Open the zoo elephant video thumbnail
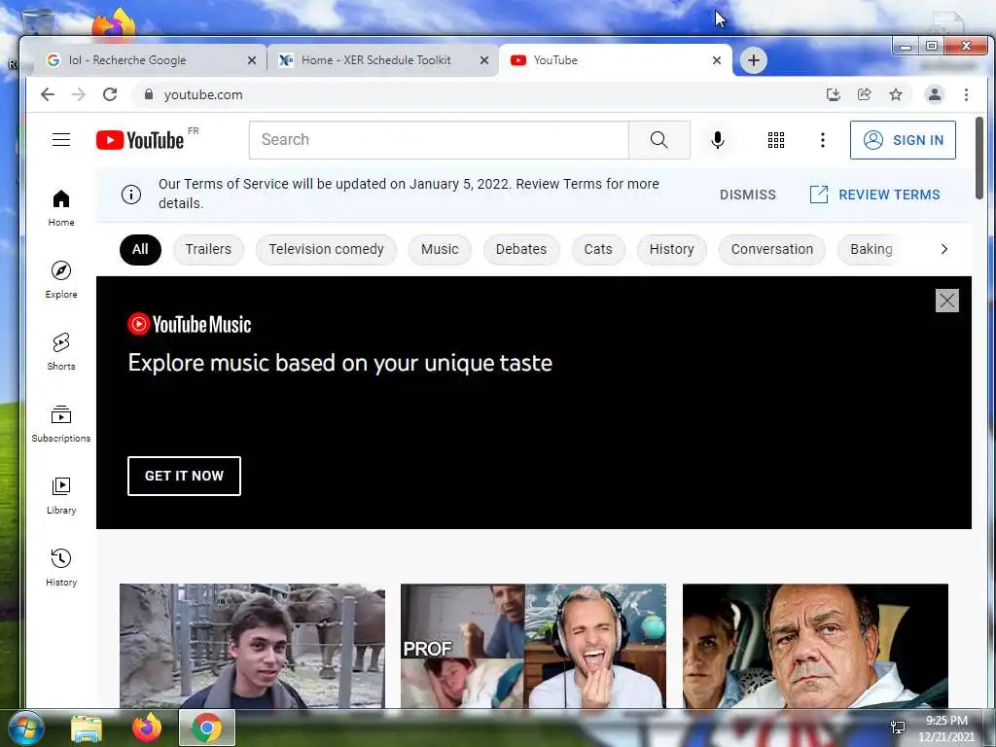The height and width of the screenshot is (747, 996). (x=252, y=646)
